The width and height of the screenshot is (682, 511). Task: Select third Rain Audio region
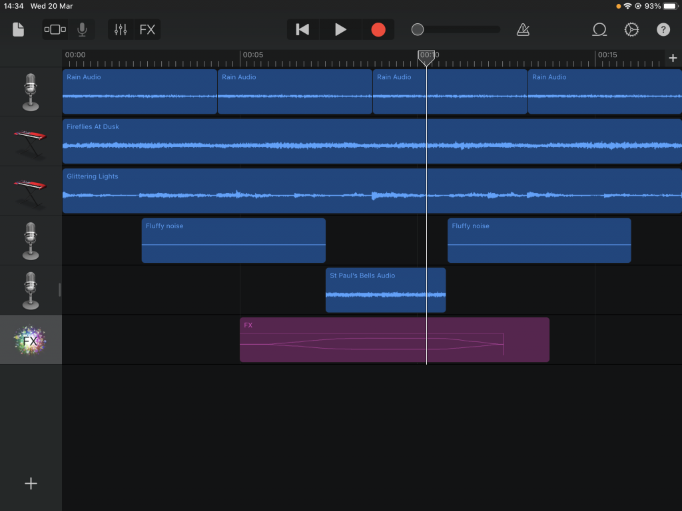point(450,92)
